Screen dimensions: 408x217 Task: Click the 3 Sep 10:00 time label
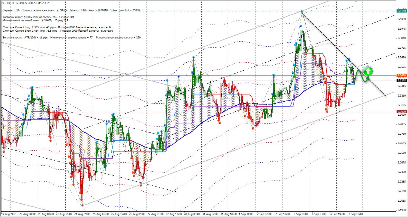pyautogui.click(x=301, y=213)
